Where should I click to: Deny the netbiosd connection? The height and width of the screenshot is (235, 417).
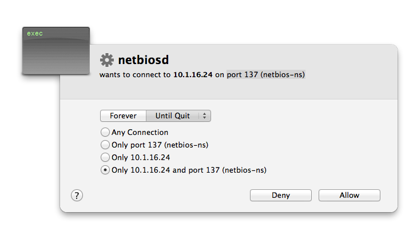[x=280, y=196]
